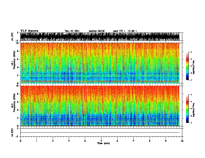Click the "-7" label on lower colorbar
The height and width of the screenshot is (158, 205).
(x=191, y=123)
